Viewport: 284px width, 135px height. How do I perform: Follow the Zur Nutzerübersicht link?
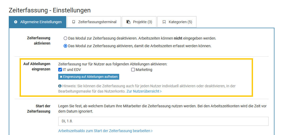point(143,91)
